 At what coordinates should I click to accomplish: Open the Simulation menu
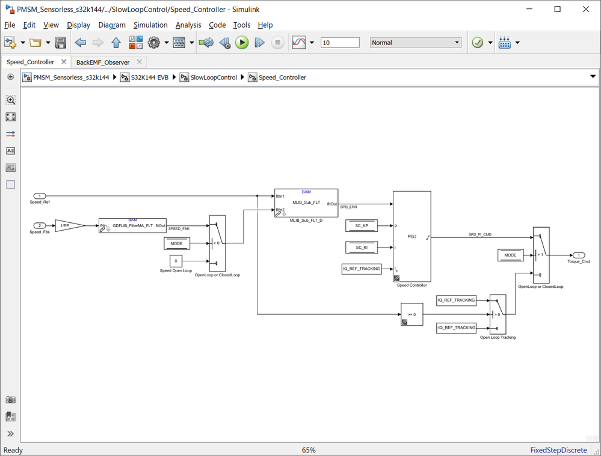[x=150, y=25]
